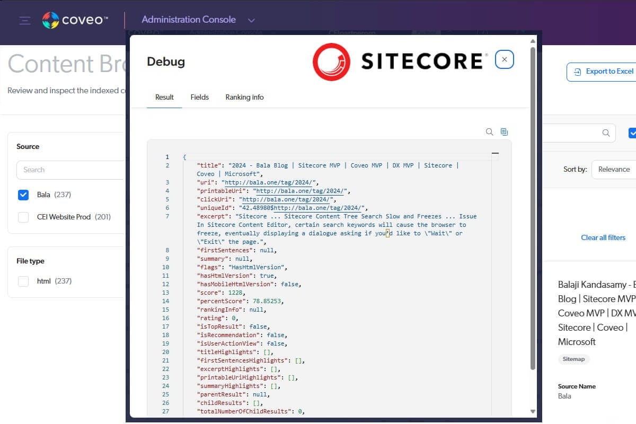Click the Coveo logo
This screenshot has height=424, width=636.
click(76, 21)
